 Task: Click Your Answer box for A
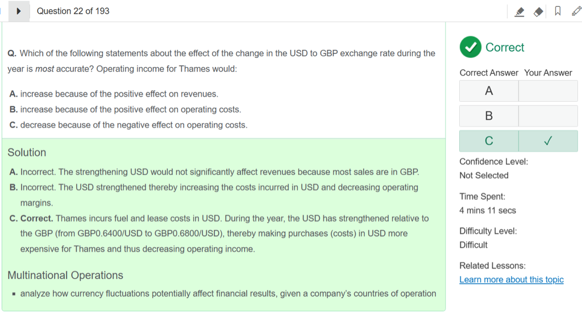pos(548,91)
